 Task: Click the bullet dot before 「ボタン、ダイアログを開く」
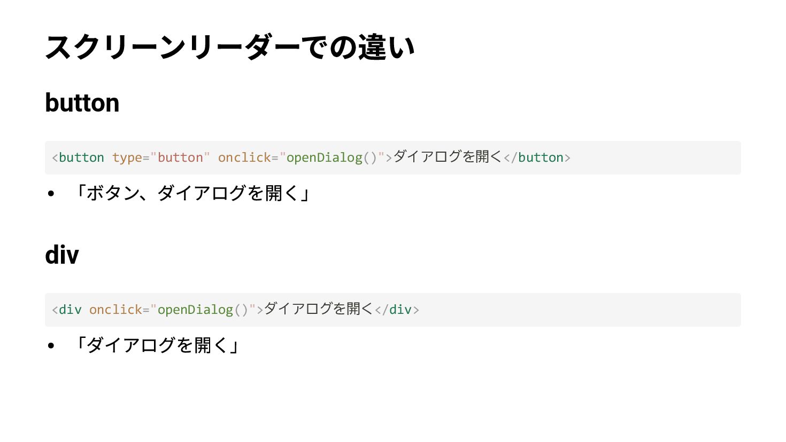[51, 194]
